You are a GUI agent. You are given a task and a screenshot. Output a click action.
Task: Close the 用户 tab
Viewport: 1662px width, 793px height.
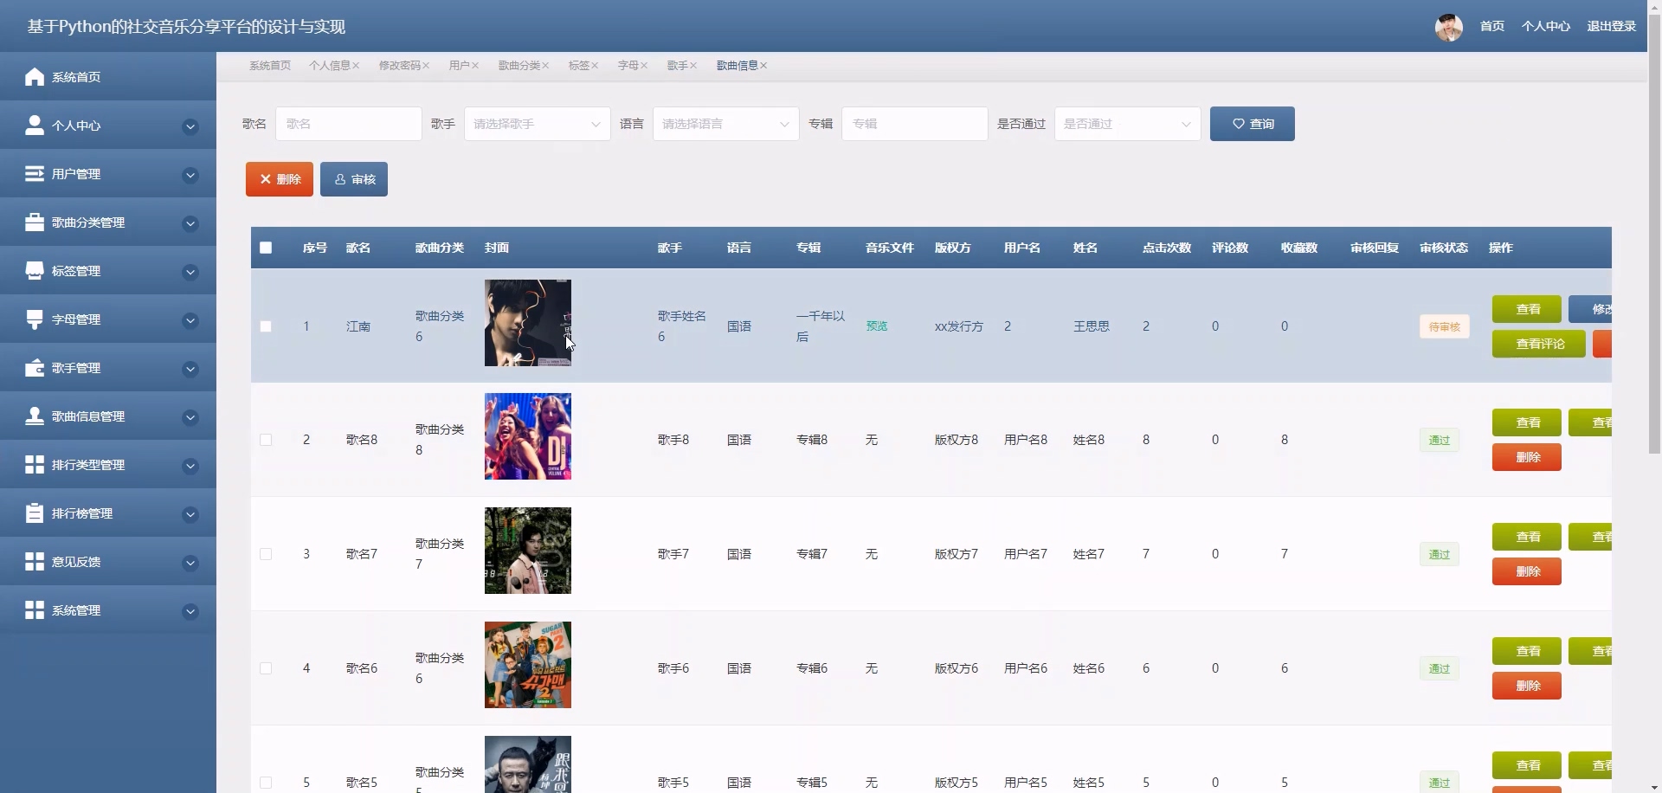[475, 66]
